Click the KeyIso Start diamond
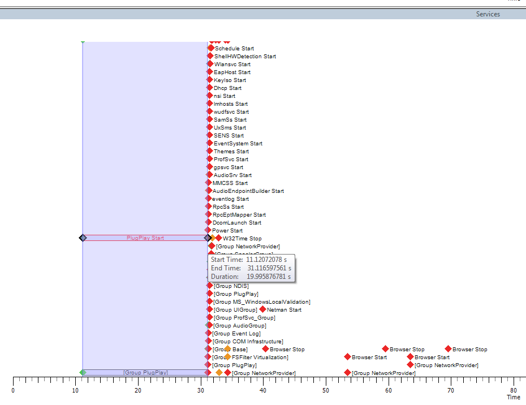 210,80
